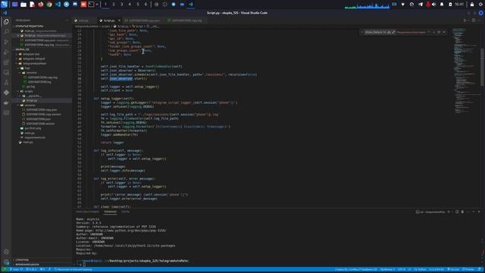Open the Search view in the activity bar
This screenshot has width=485, height=273.
point(6,32)
